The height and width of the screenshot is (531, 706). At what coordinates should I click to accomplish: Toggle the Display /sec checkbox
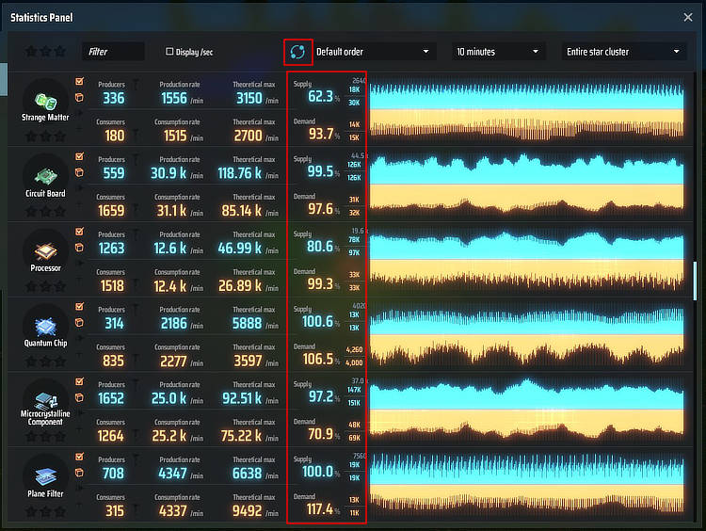[169, 52]
